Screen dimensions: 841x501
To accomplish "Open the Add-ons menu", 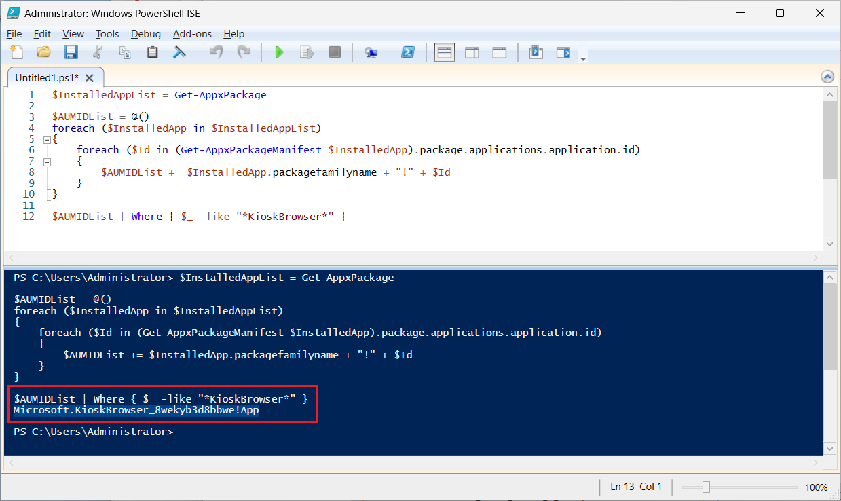I will 192,34.
